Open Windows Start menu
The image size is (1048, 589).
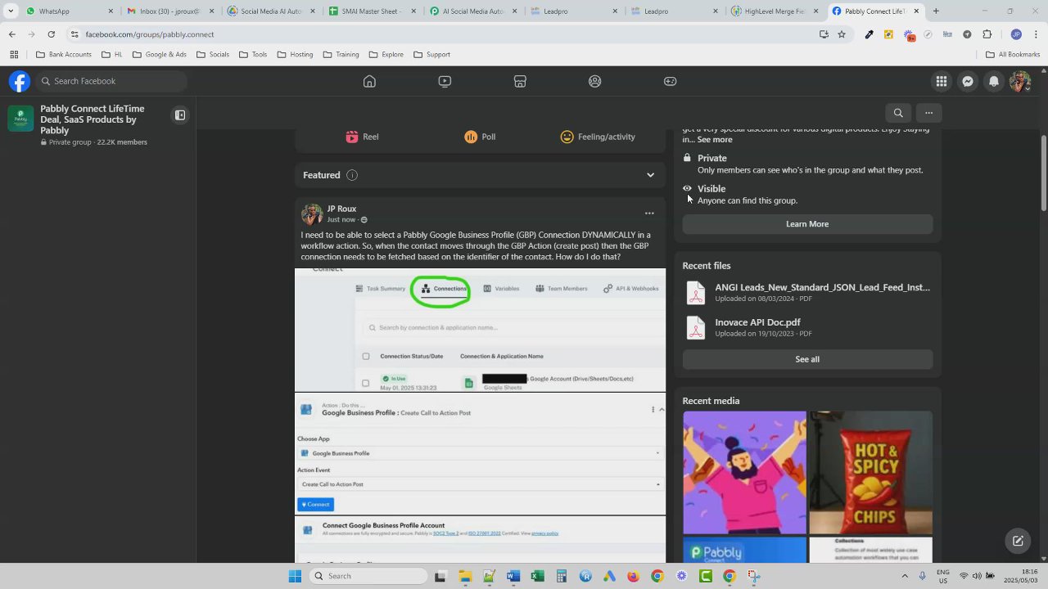(295, 576)
